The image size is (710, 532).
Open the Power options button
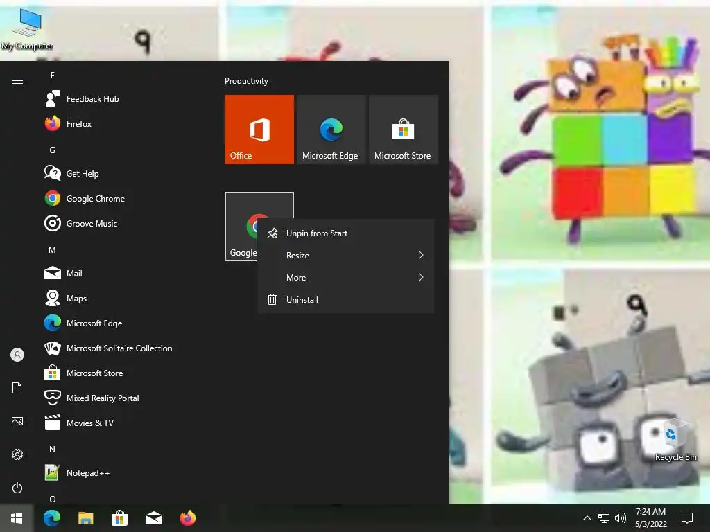17,488
